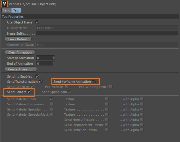This screenshot has width=180, height=142.
Task: Toggle the Send Spline data checkbox
Action: point(70,92)
